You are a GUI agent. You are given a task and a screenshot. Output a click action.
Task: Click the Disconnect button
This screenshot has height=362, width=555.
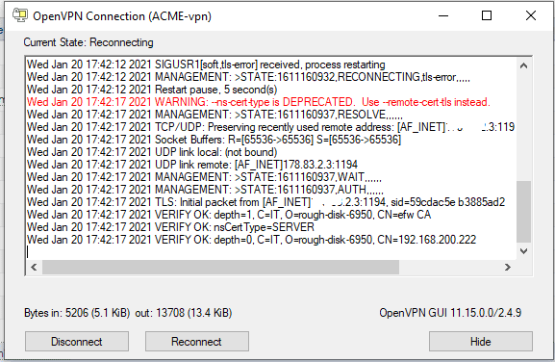click(x=77, y=342)
